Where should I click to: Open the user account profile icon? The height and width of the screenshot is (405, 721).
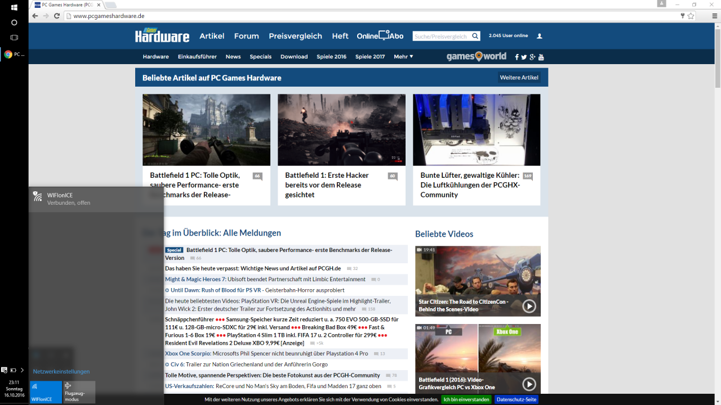pyautogui.click(x=540, y=36)
